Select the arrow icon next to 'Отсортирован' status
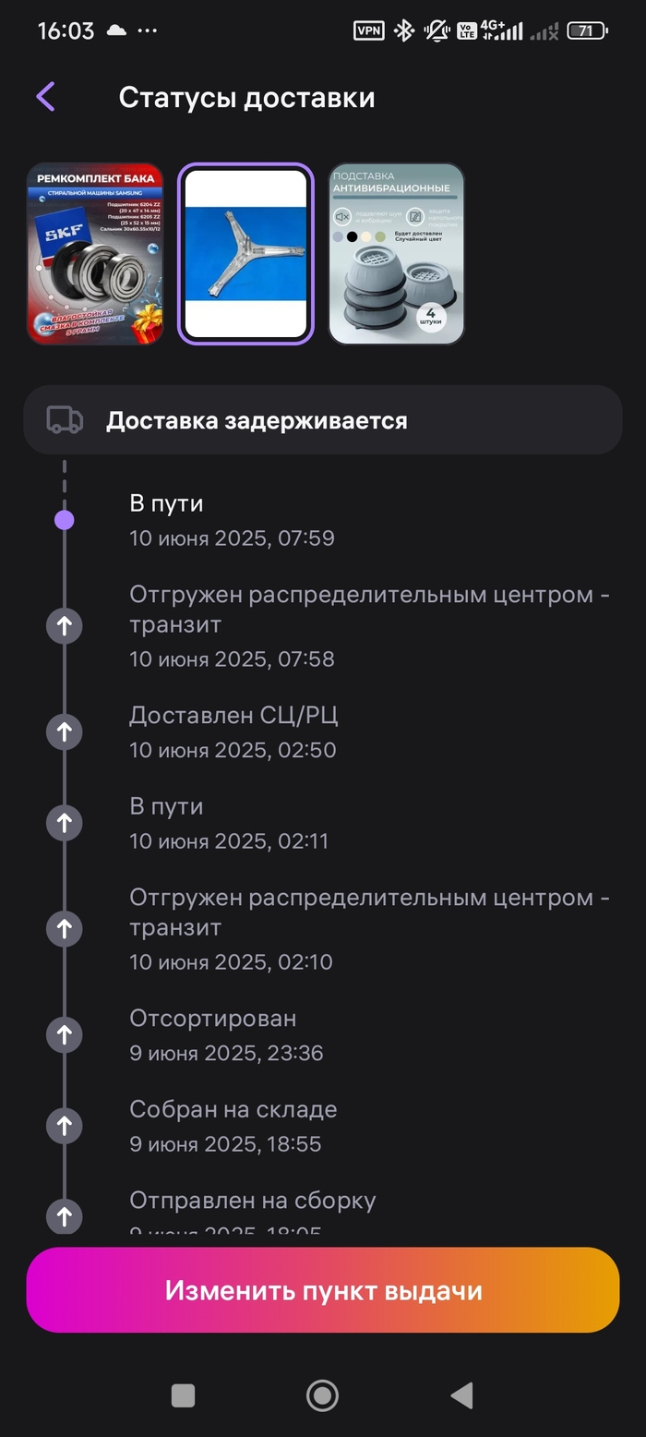This screenshot has height=1437, width=646. tap(64, 1034)
